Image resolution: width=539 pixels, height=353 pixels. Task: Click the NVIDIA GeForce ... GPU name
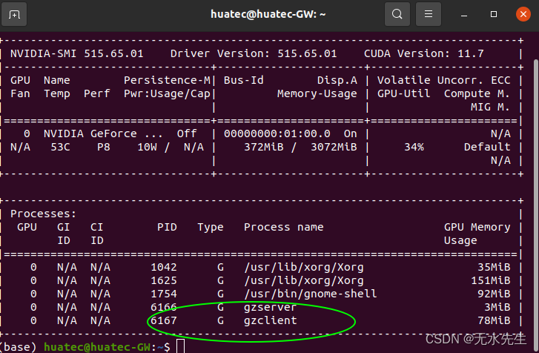[103, 133]
